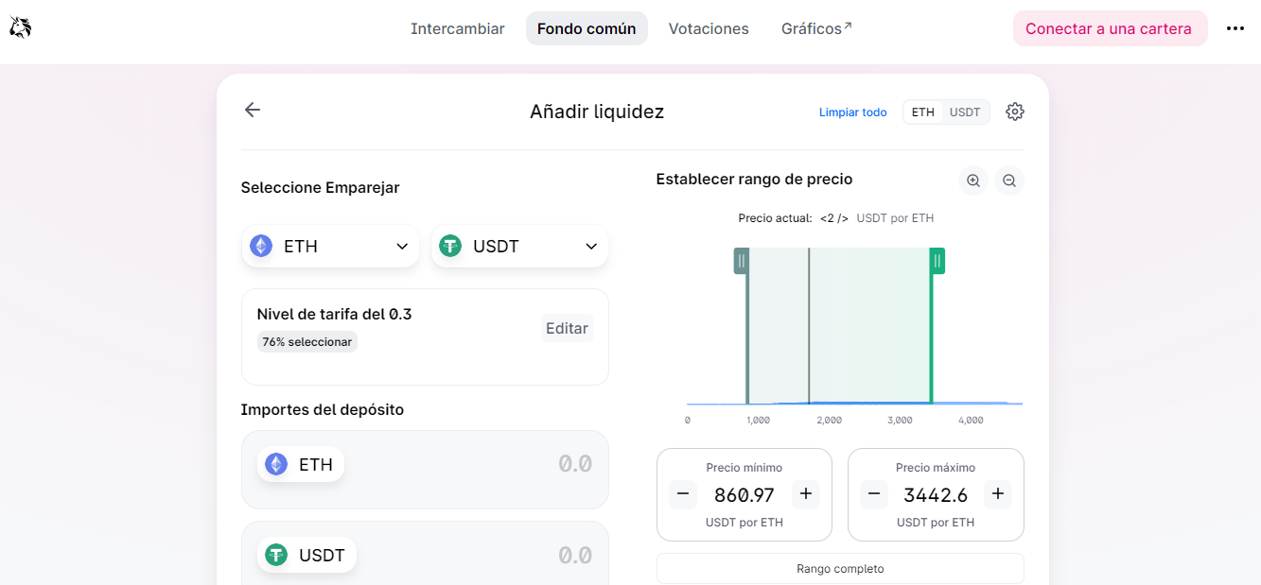Viewport: 1261px width, 585px height.
Task: Click the ETH token icon in the pair selector
Action: pyautogui.click(x=262, y=245)
